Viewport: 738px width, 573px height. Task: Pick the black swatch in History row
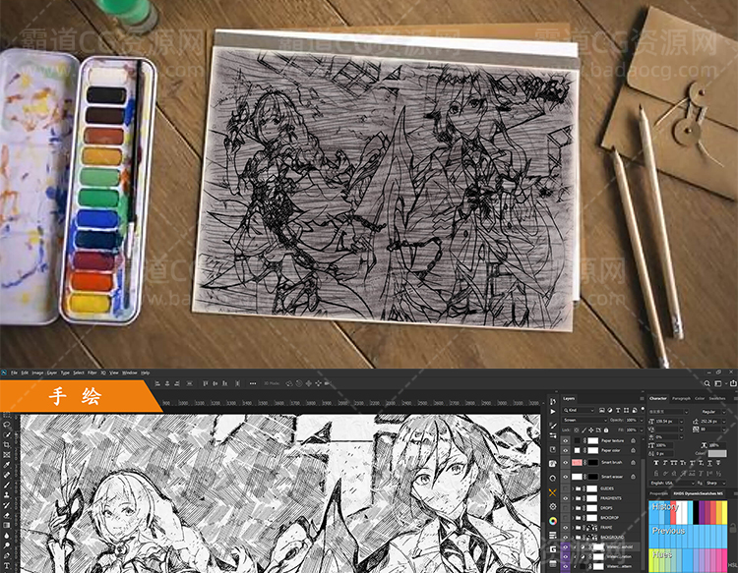(696, 512)
